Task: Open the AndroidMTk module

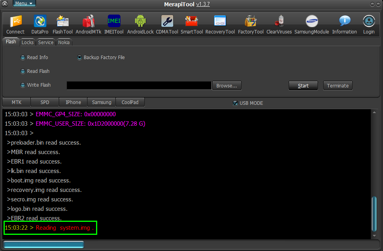Action: point(89,24)
